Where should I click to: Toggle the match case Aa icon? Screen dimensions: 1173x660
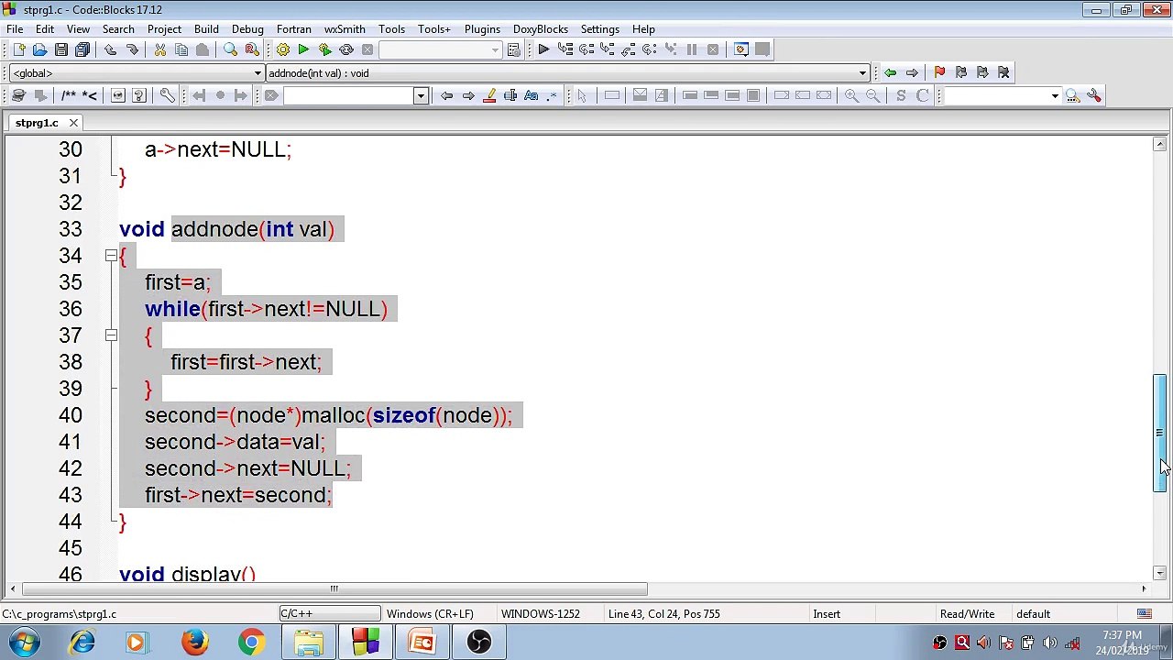click(531, 95)
